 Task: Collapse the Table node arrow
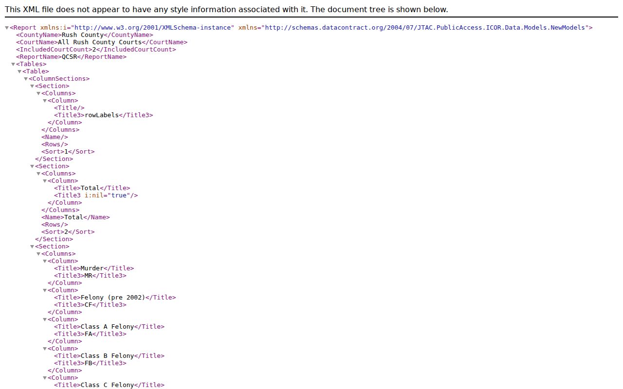[x=19, y=71]
